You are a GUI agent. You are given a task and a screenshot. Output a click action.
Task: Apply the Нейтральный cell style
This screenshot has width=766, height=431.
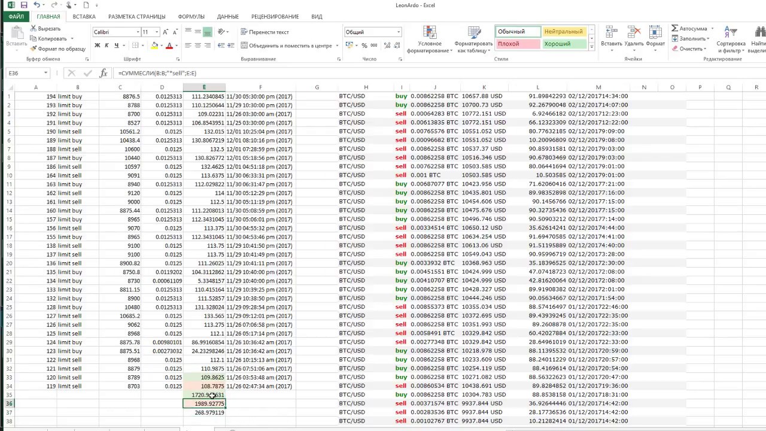tap(564, 32)
